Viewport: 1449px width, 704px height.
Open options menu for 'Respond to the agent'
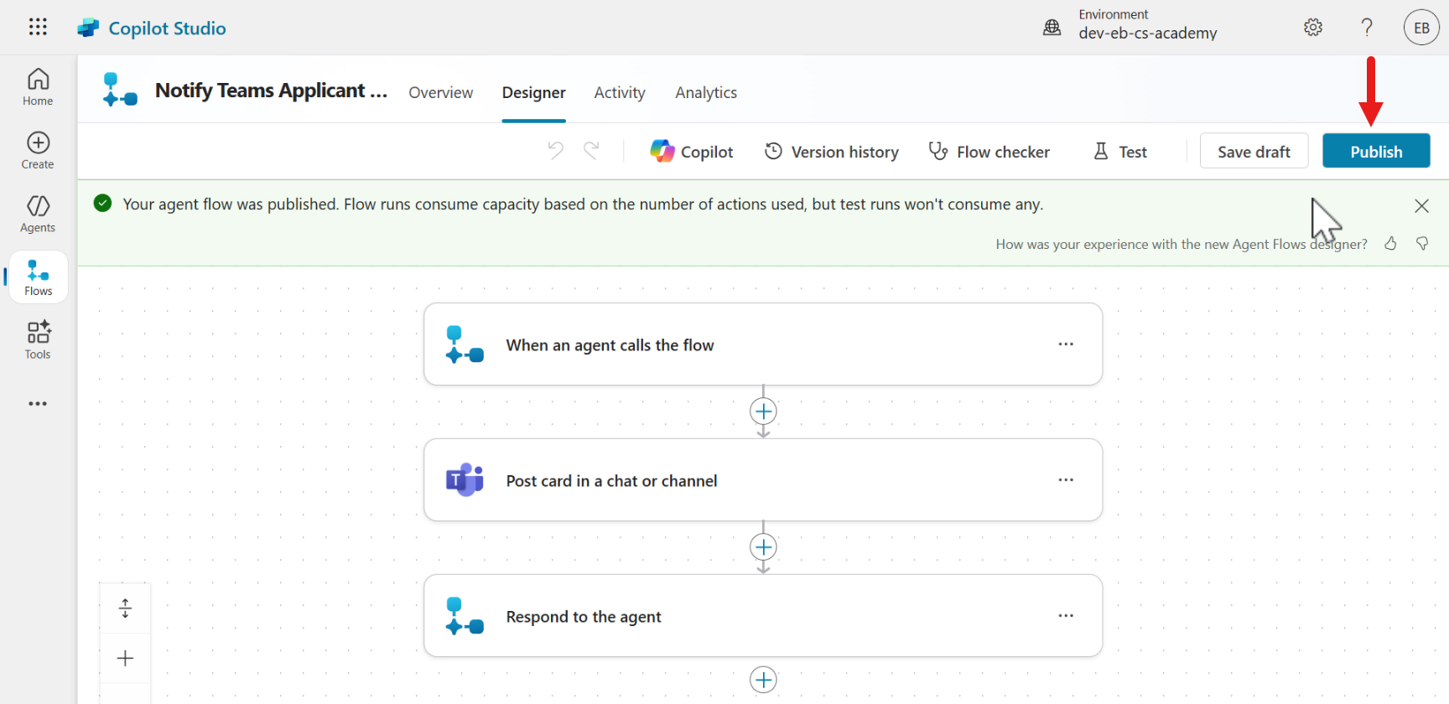[1066, 616]
